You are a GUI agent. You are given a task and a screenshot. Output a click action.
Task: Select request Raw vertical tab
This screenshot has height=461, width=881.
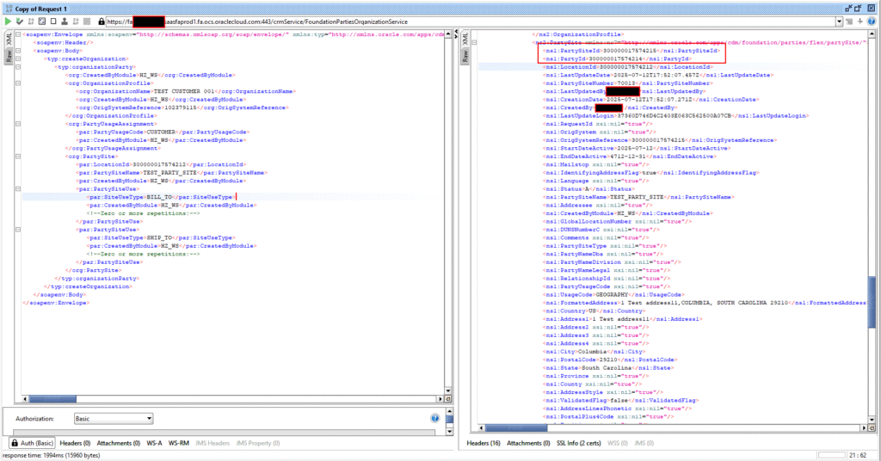[x=9, y=56]
